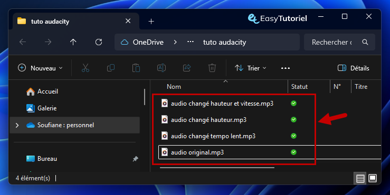
Task: Click the OneDrive cloud icon in address bar
Action: [x=125, y=43]
